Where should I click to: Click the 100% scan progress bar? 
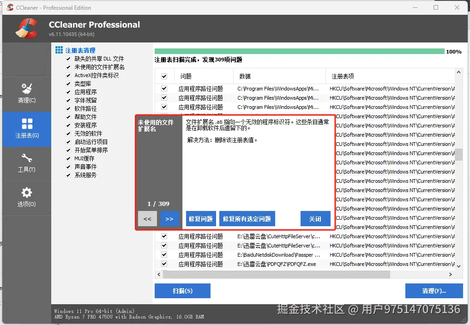(x=300, y=51)
